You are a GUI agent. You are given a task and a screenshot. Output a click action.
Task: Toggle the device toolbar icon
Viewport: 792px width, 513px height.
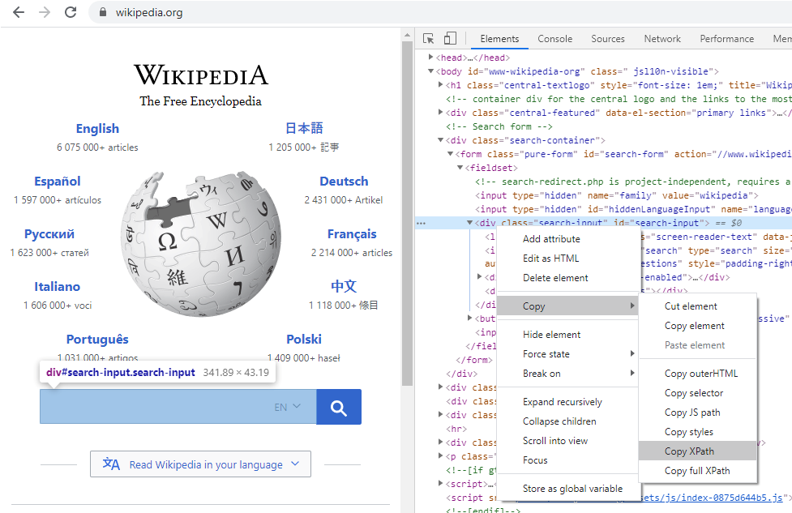tap(450, 39)
